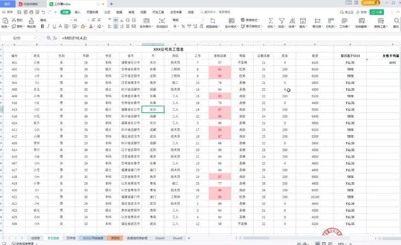Toggle bold formatting

pyautogui.click(x=42, y=26)
